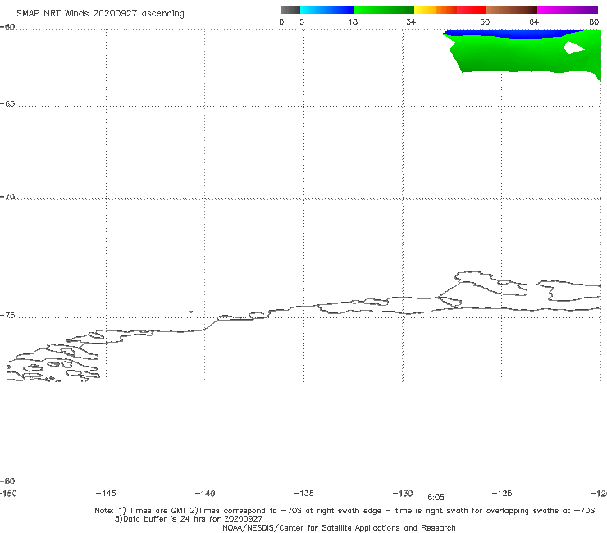
Task: Click the color bar label 50
Action: point(485,22)
